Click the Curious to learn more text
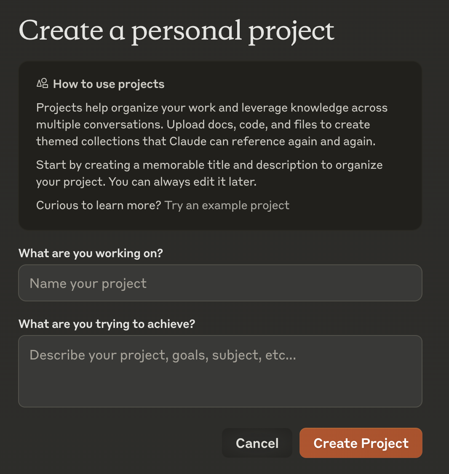The width and height of the screenshot is (449, 474). pos(99,205)
